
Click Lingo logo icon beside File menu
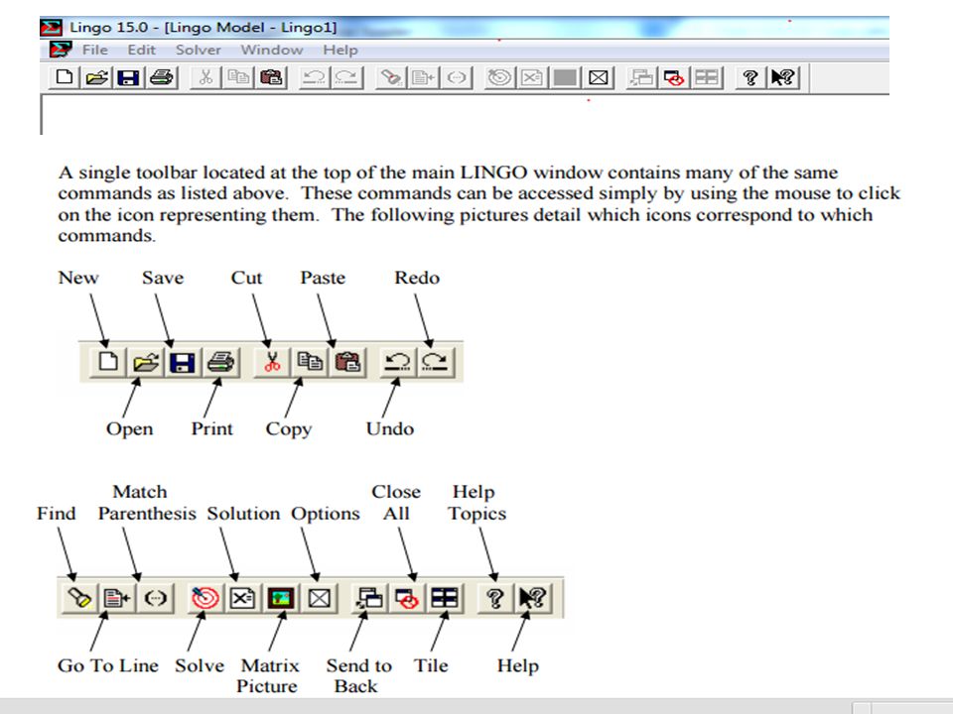tap(61, 50)
